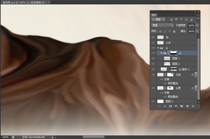Image resolution: width=210 pixels, height=139 pixels.
Task: Click the fx badge on 云雾 layer
Action: [192, 88]
